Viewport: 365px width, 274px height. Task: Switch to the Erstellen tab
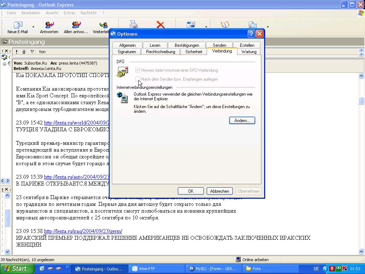pos(247,45)
